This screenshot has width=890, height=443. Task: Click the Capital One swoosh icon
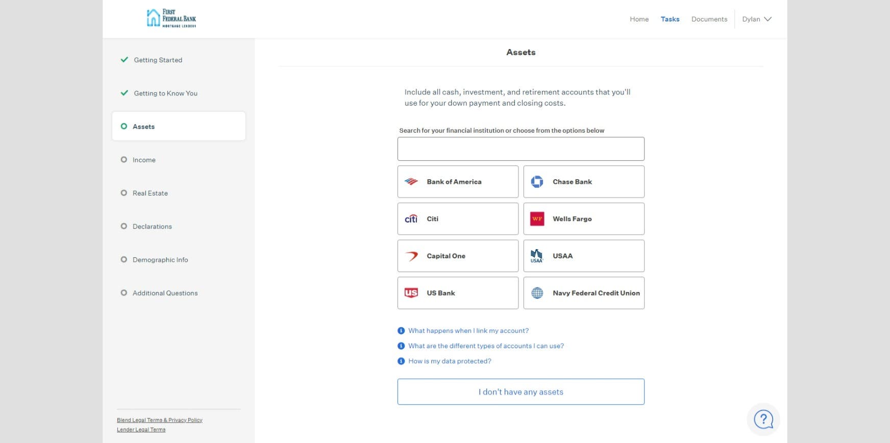411,256
